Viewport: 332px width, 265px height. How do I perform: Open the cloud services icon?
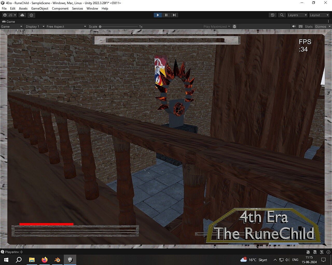[x=22, y=15]
